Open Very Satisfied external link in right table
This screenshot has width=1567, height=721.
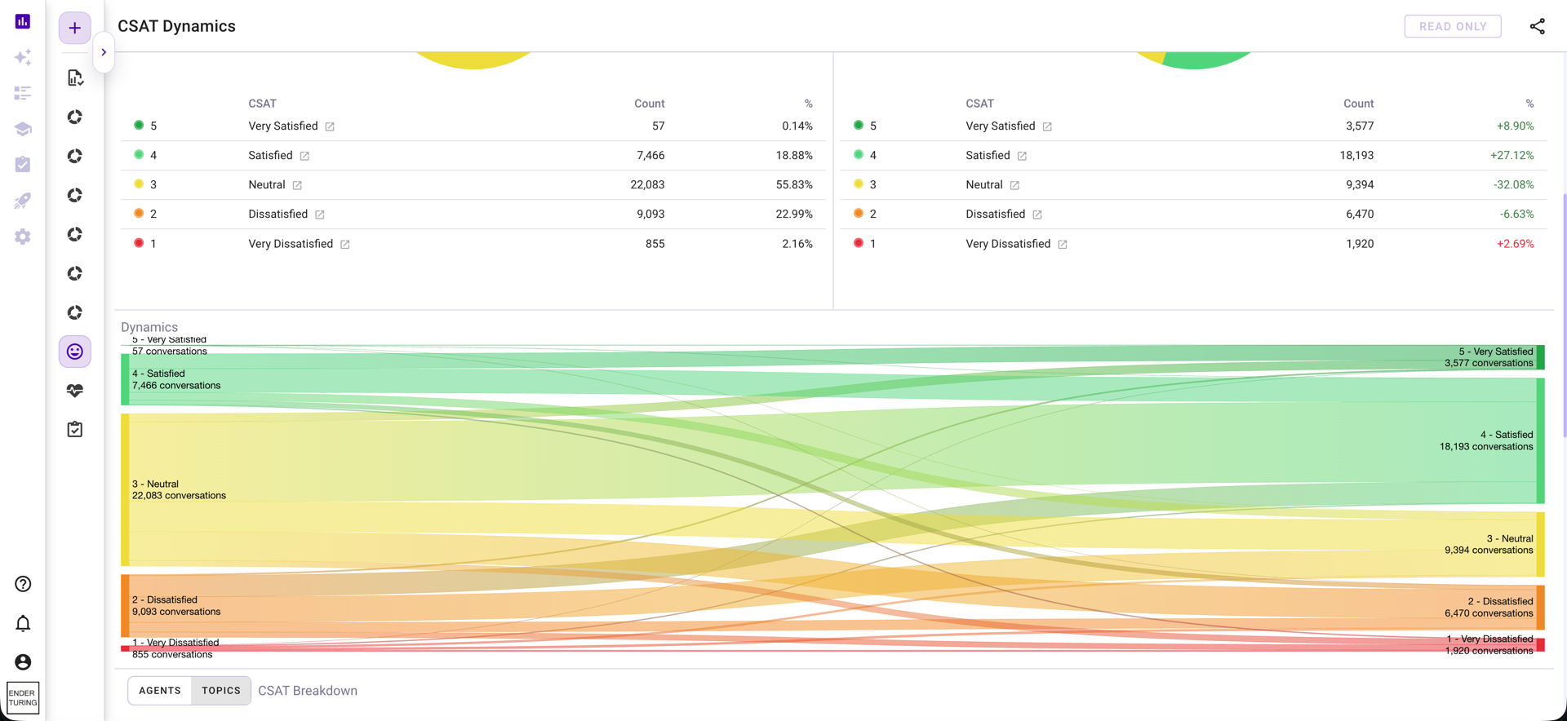pos(1047,126)
